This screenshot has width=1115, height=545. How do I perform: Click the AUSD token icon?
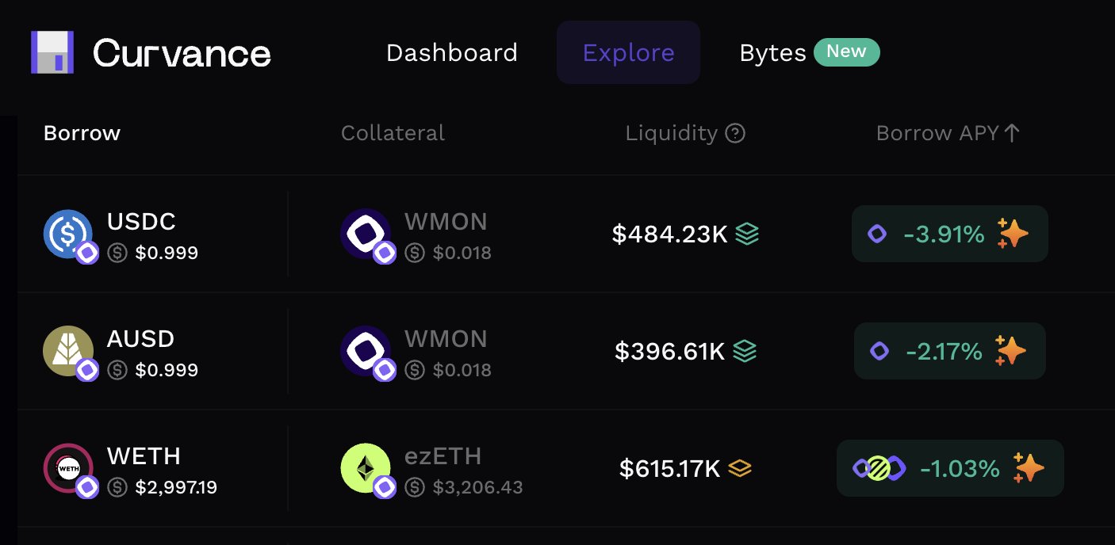(x=68, y=351)
